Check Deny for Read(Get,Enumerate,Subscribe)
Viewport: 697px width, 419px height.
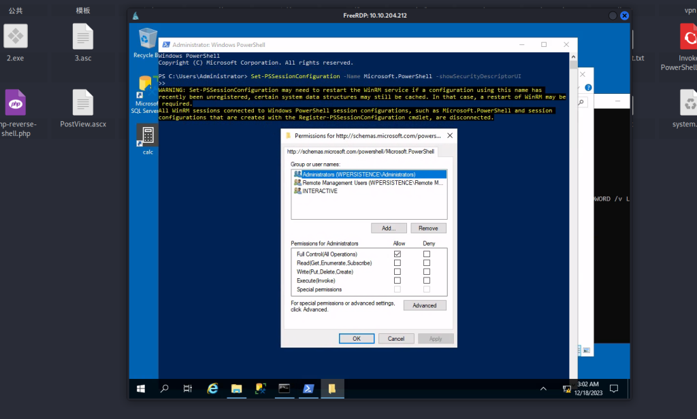pos(427,263)
